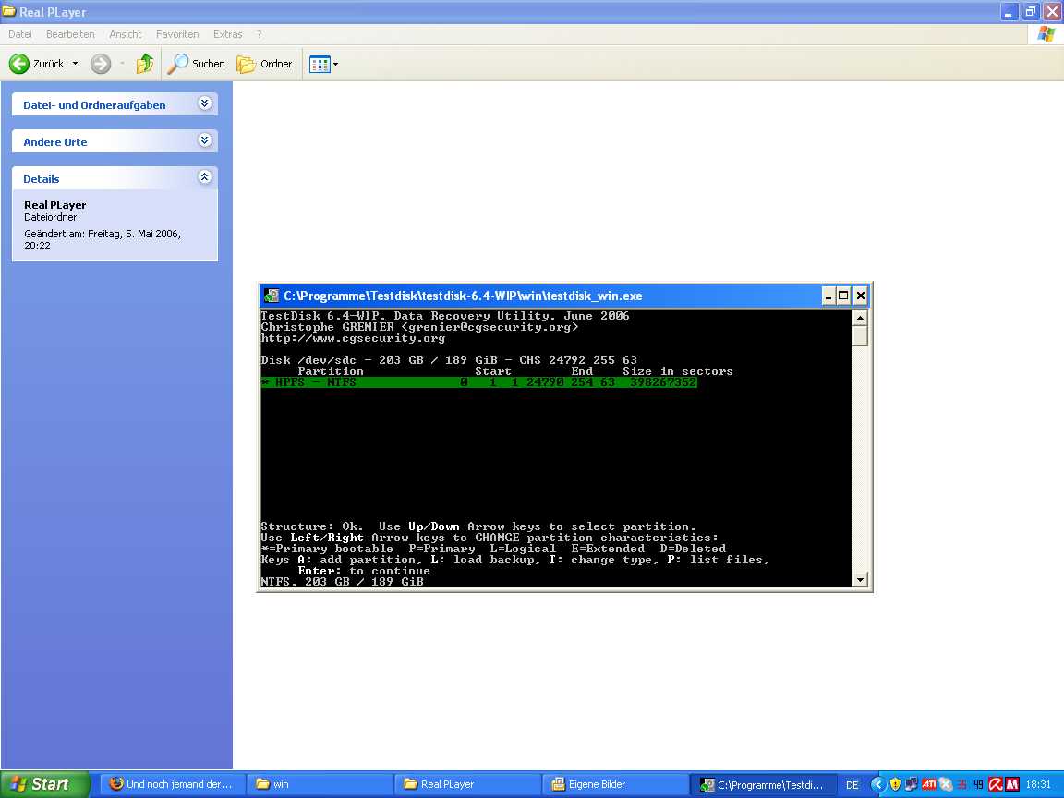This screenshot has width=1064, height=798.
Task: Switch to the Real PLayer taskbar item
Action: click(467, 784)
